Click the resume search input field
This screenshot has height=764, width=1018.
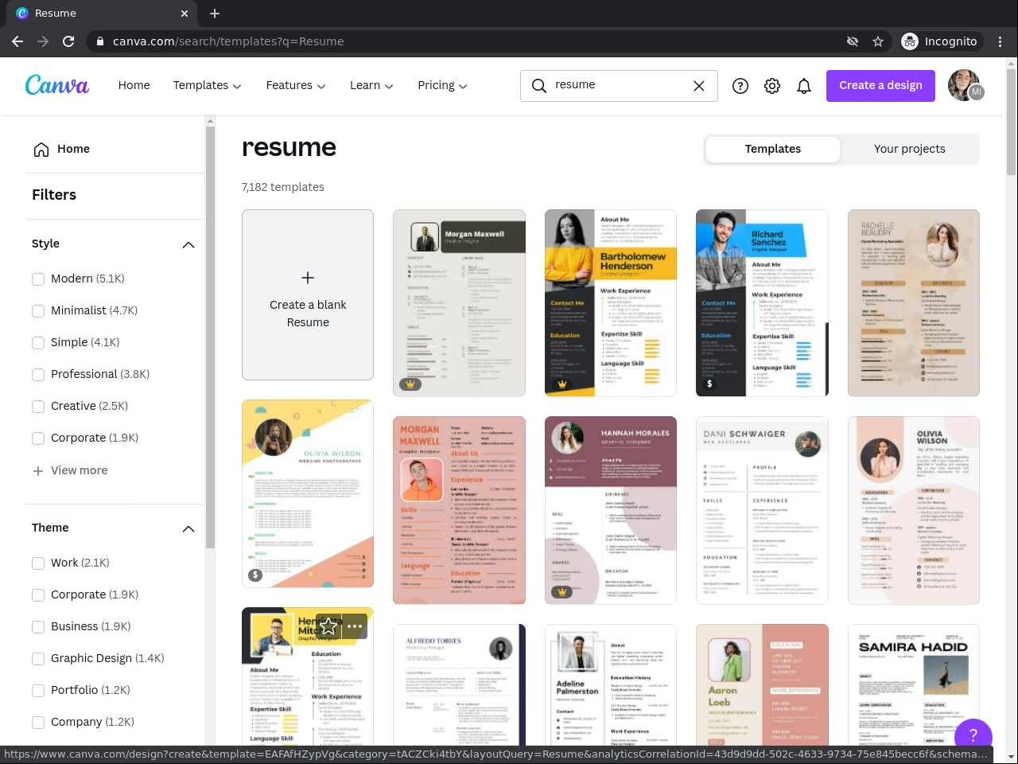[x=619, y=86]
